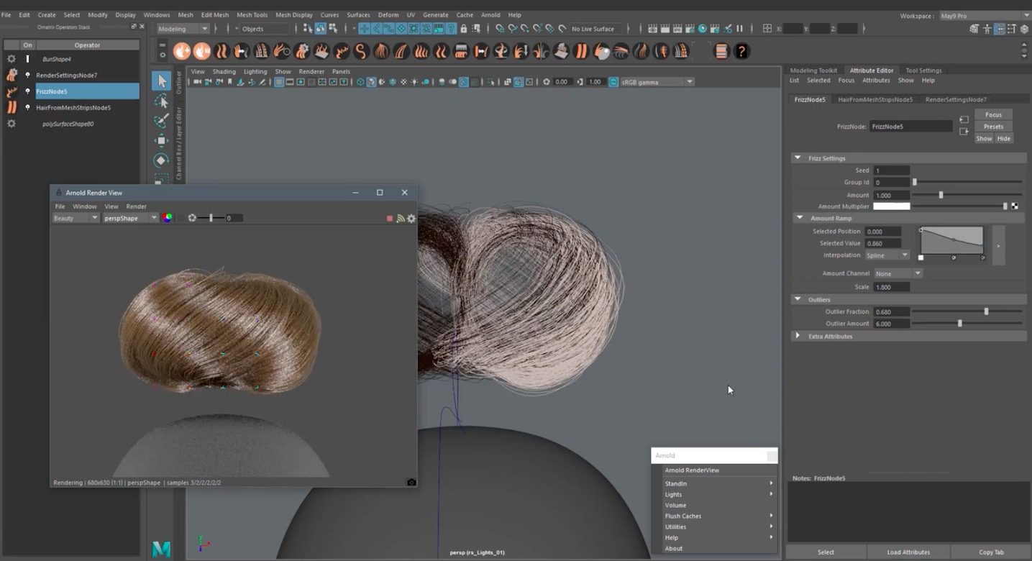Click the Presets button
The height and width of the screenshot is (561, 1032).
[993, 127]
